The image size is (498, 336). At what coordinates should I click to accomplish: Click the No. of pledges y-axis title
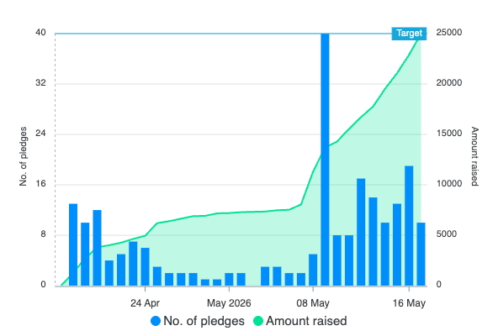pos(23,156)
